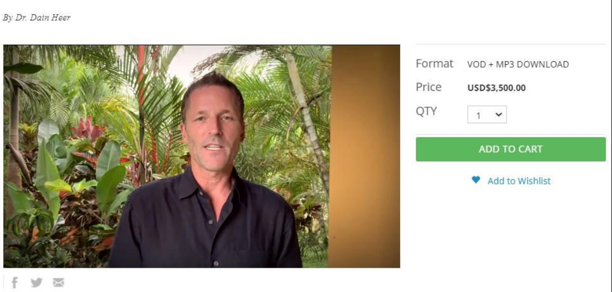Image resolution: width=612 pixels, height=292 pixels.
Task: Play the Dr. Dain Heer product video
Action: tap(202, 156)
